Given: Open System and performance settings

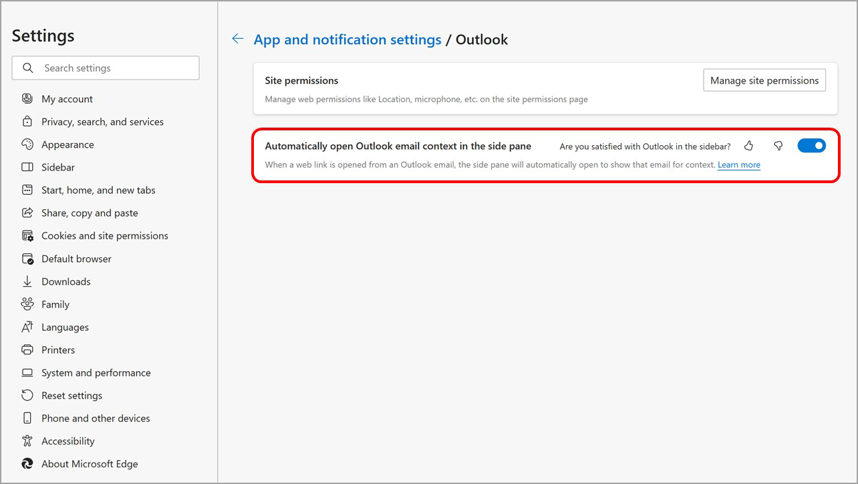Looking at the screenshot, I should (x=96, y=372).
